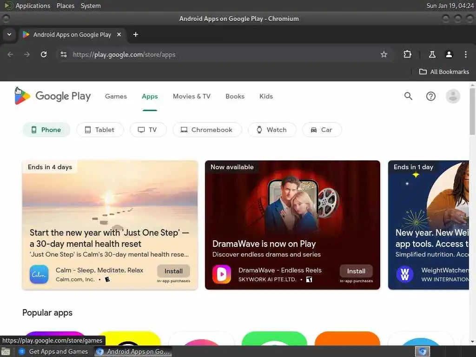476x357 pixels.
Task: Switch to the Books section
Action: click(235, 96)
